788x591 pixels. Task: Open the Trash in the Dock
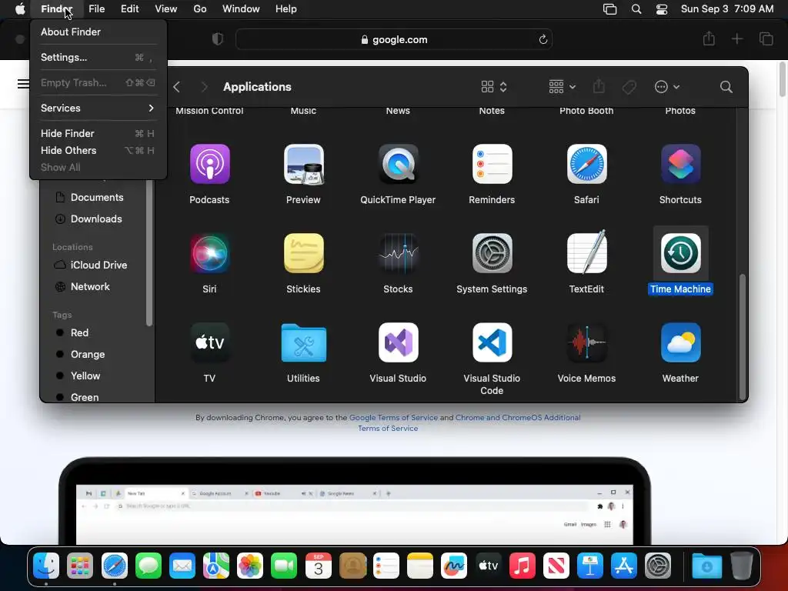pyautogui.click(x=741, y=566)
